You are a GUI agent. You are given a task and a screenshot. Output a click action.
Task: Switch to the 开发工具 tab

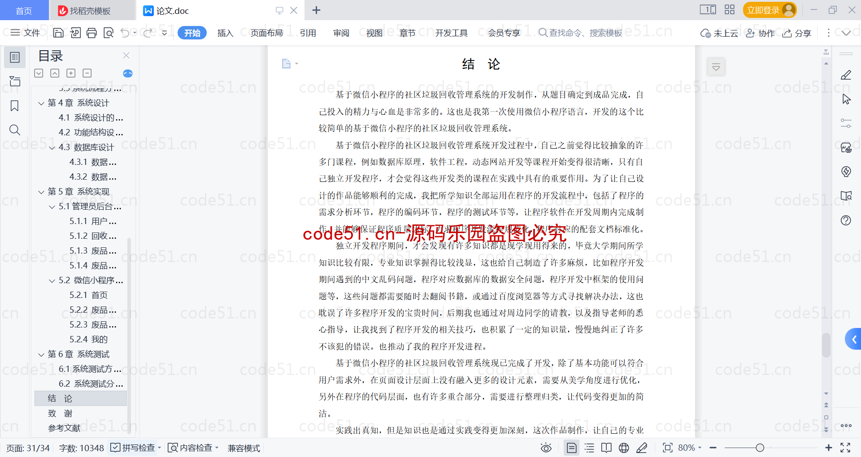tap(451, 33)
